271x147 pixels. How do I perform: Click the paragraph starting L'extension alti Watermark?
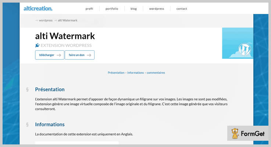pos(131,104)
